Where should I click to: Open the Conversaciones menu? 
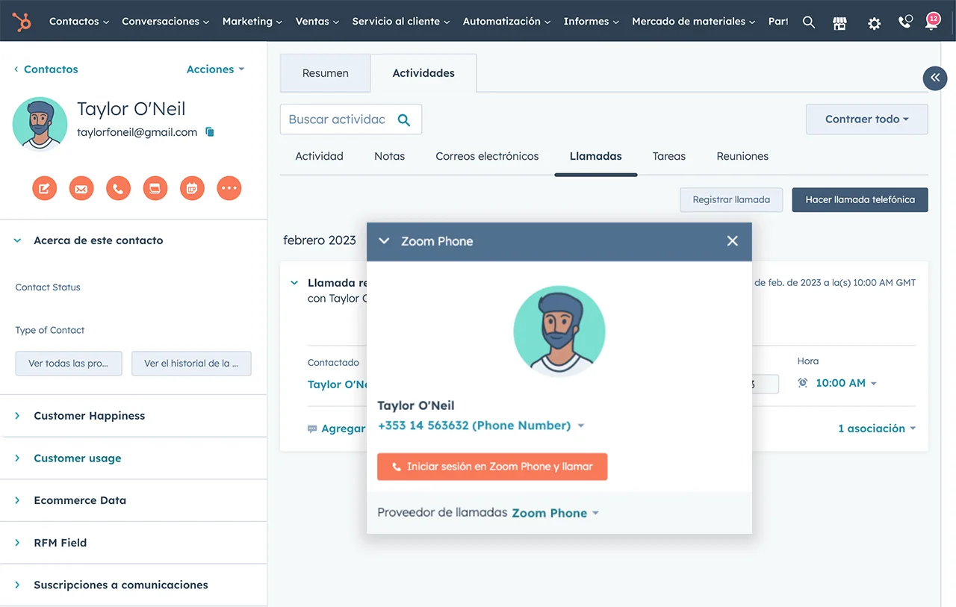[166, 22]
